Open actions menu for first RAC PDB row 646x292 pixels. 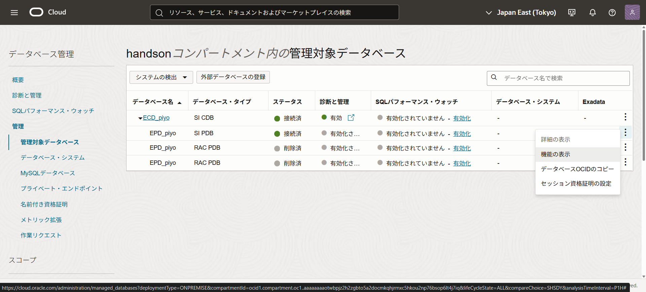coord(625,147)
